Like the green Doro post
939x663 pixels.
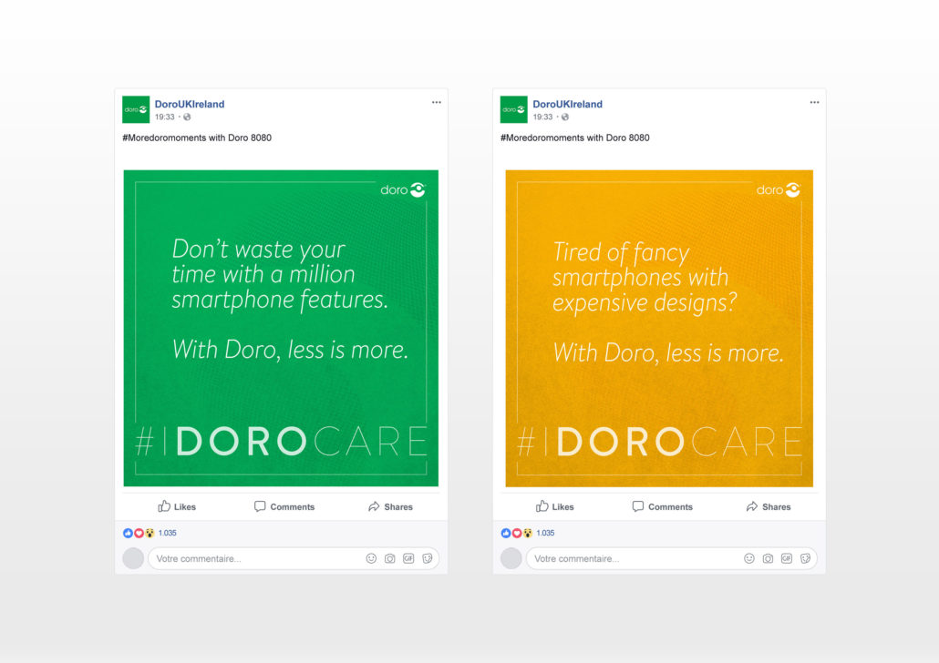177,507
